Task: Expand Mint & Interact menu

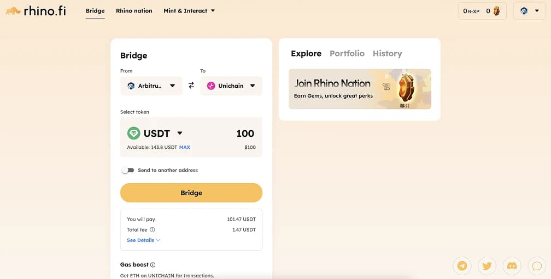Action: [189, 11]
